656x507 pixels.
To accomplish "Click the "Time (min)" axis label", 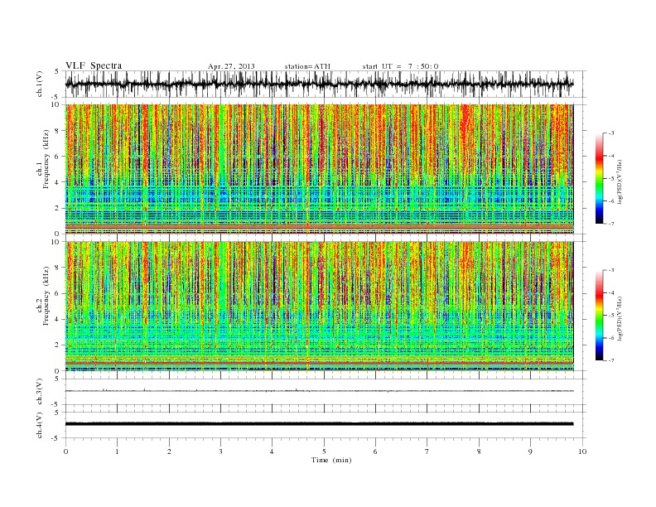I will pyautogui.click(x=331, y=460).
